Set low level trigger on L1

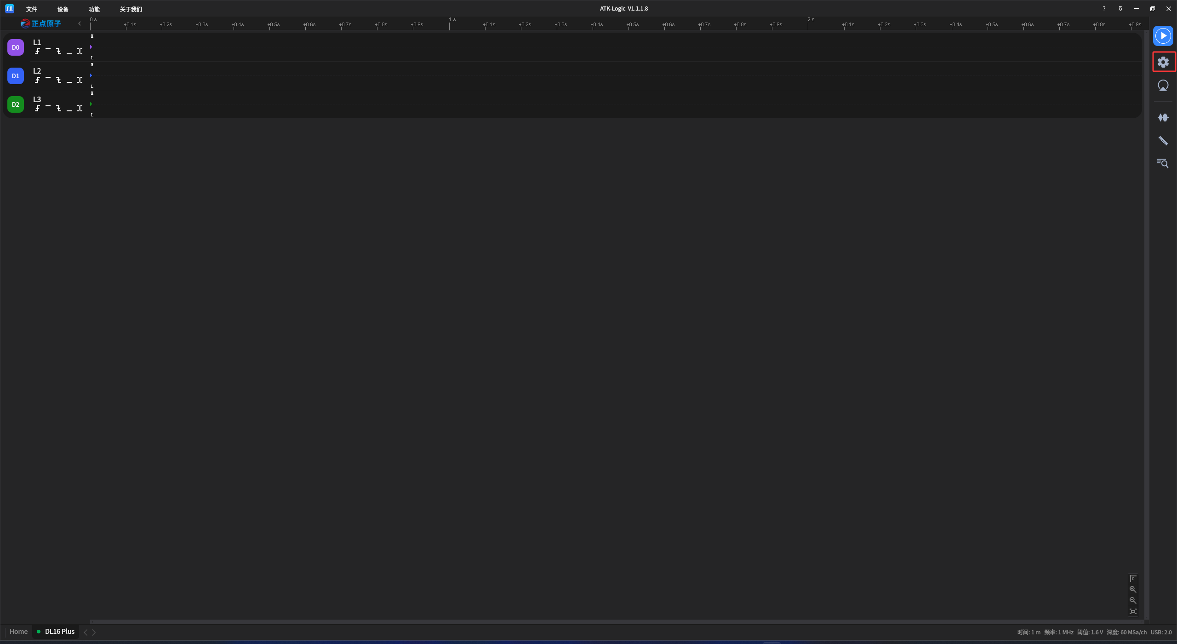click(x=69, y=53)
